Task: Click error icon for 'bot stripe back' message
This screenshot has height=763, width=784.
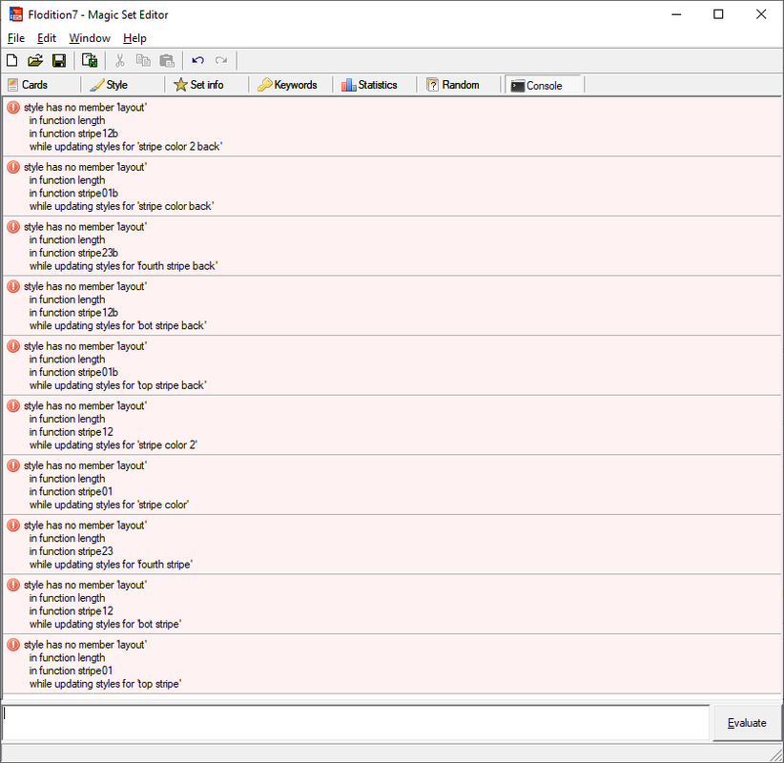Action: point(13,286)
